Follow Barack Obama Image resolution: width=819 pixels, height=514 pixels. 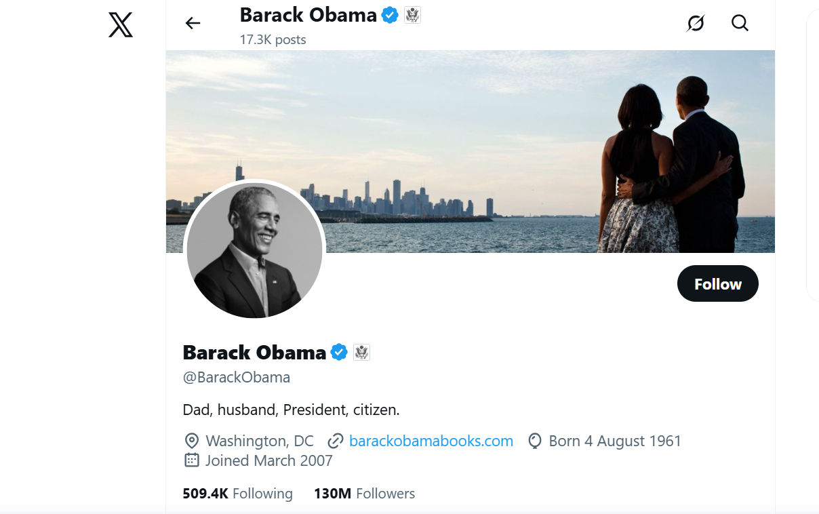click(x=717, y=283)
